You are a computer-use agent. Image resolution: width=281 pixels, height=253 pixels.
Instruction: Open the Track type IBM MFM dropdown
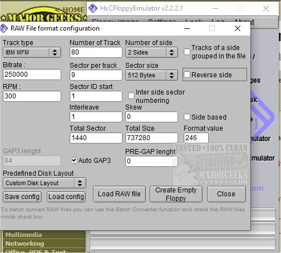pos(32,52)
